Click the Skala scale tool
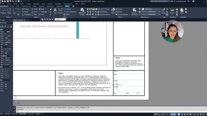Viewport: 207px width, 116px height. [x=34, y=15]
